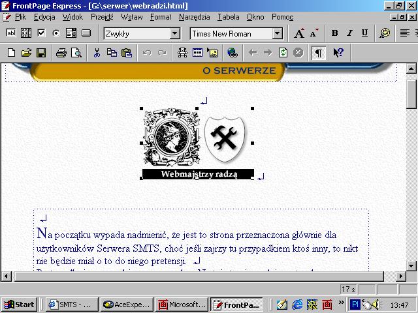The image size is (418, 313).
Task: Launch Internet Explorer from quick launch
Action: click(x=297, y=305)
